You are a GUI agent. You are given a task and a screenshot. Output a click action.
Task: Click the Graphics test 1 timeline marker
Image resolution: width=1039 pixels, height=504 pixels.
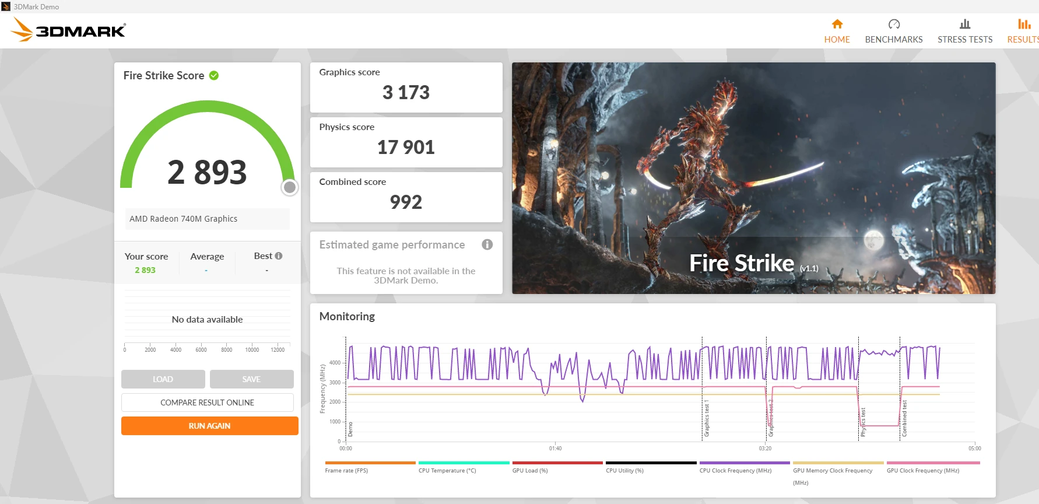pos(707,419)
